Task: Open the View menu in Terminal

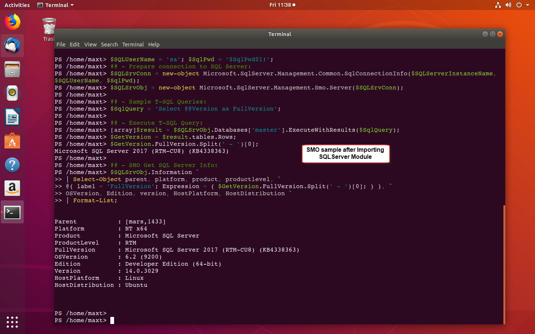Action: pos(90,45)
